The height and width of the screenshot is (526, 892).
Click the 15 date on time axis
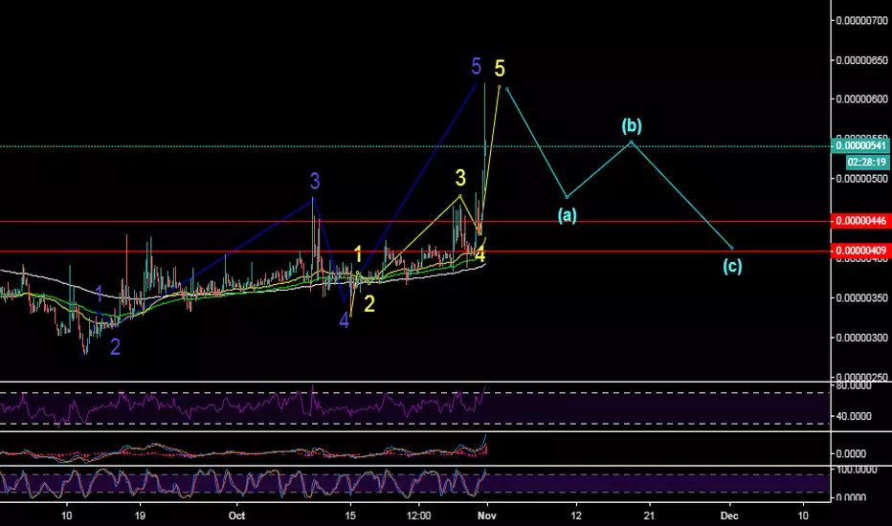pos(350,515)
